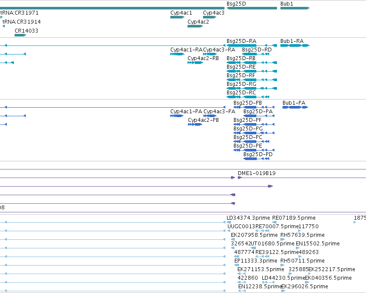The width and height of the screenshot is (366, 293).
Task: Click the Cyp4ac3 gene label
Action: click(214, 13)
